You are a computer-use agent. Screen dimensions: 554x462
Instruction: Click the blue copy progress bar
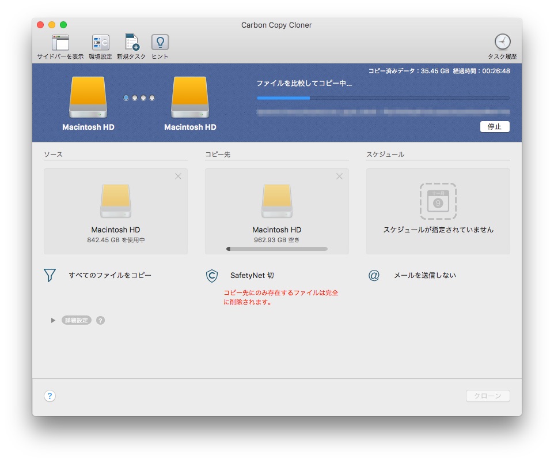383,98
